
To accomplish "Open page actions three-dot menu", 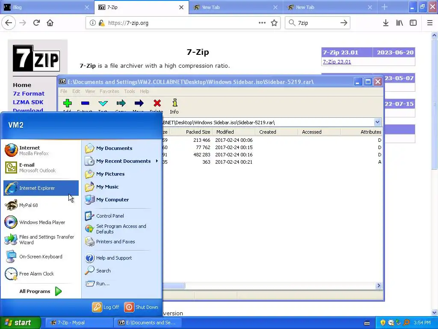I will 262,23.
